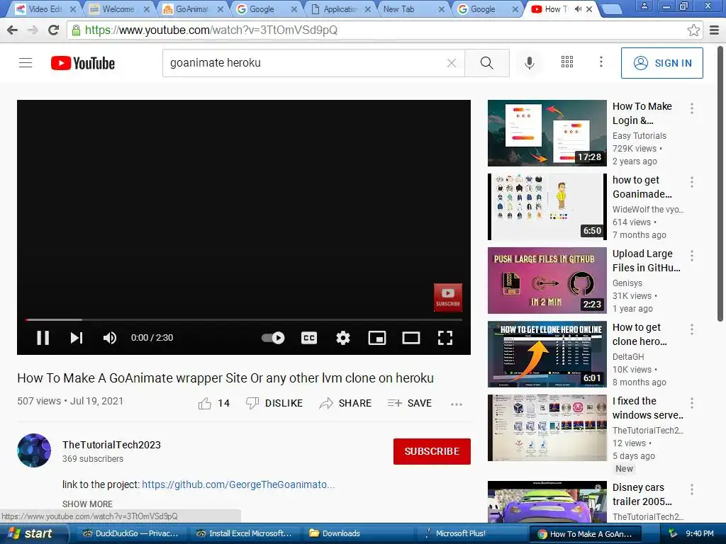Click the in-video subscribe watermark
Image resolution: width=726 pixels, height=544 pixels.
click(448, 297)
